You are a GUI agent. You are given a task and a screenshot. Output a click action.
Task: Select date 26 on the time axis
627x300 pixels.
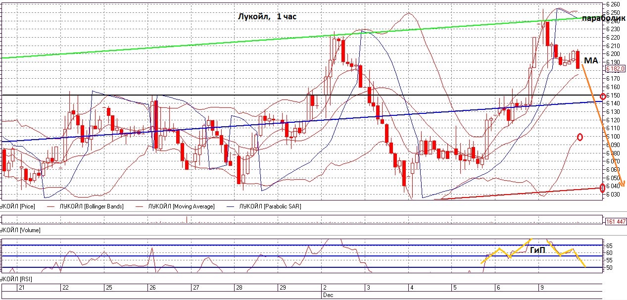pyautogui.click(x=152, y=287)
